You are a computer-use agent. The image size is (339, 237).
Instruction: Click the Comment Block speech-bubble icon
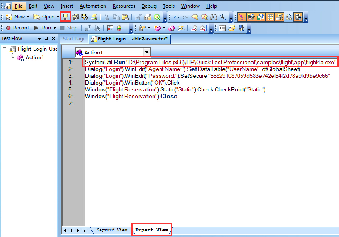(x=195, y=17)
